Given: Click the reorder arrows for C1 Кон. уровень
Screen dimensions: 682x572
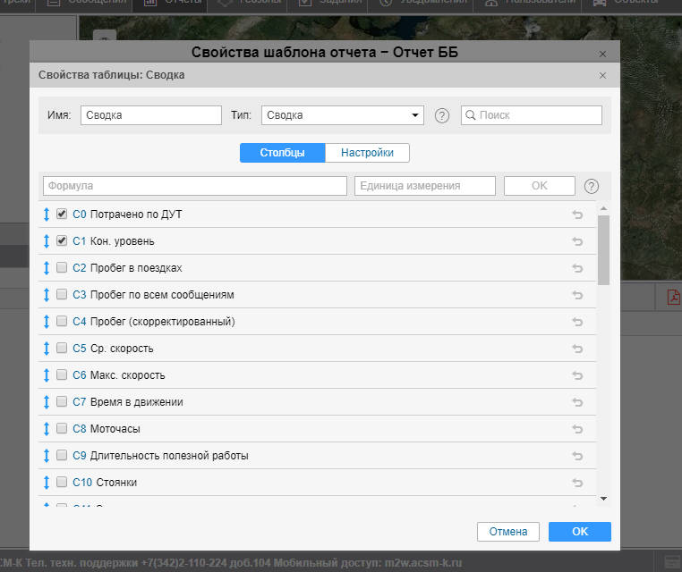Looking at the screenshot, I should 47,241.
